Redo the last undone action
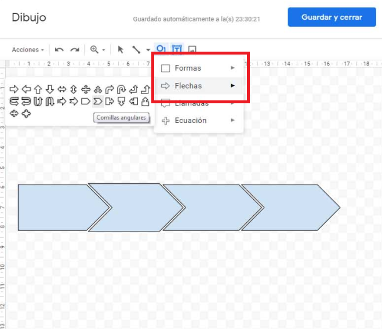Viewport: 382px width, 329px height. coord(75,50)
